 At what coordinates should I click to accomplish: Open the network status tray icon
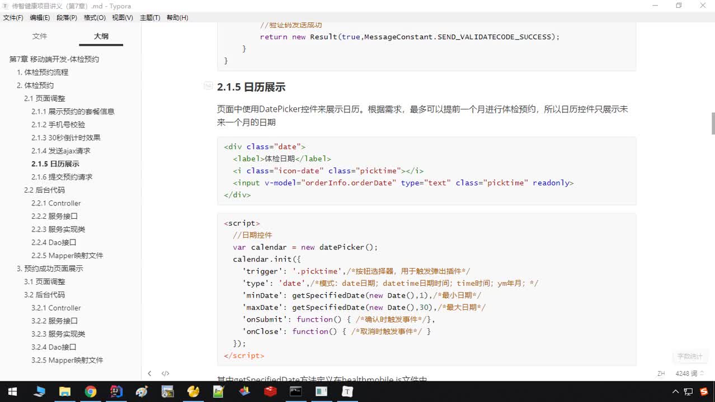(689, 391)
